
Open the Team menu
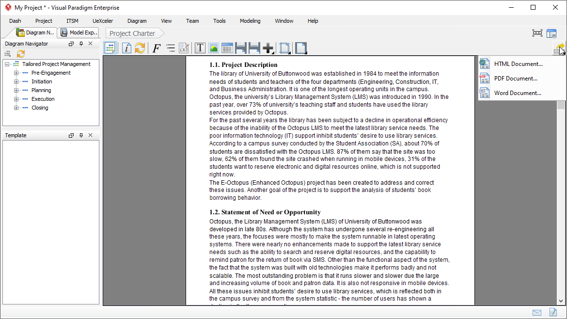[192, 21]
